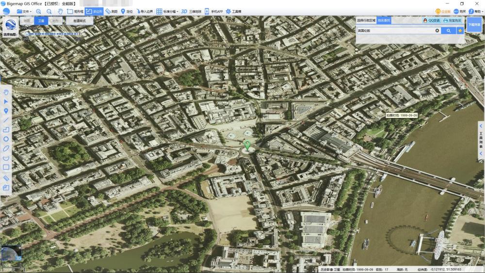The image size is (485, 273).
Task: Select the pan hand tool in top toolbar
Action: pos(60,12)
